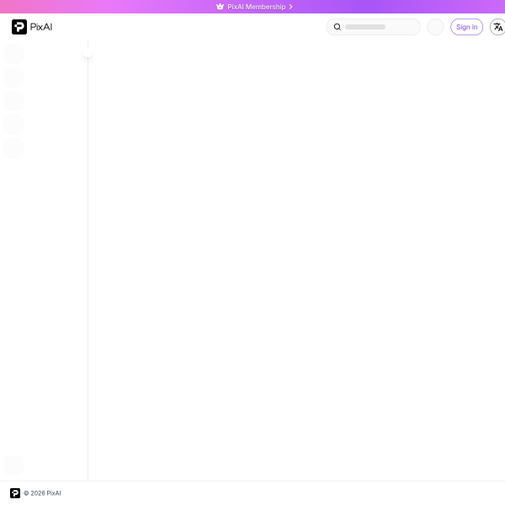
Task: Focus the search input field
Action: tap(373, 27)
